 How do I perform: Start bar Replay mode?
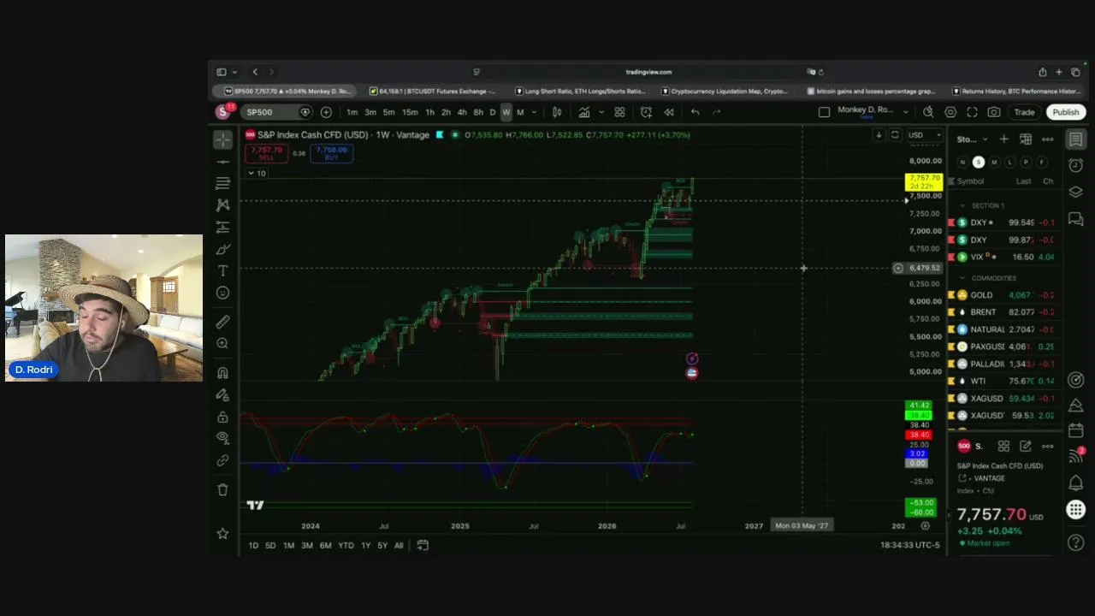[669, 112]
